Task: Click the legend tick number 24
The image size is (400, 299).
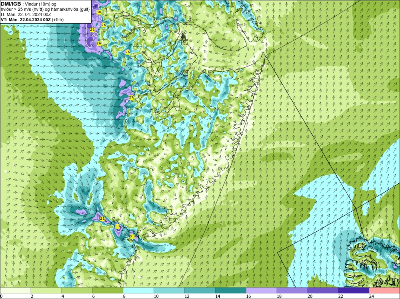Action: point(372,296)
